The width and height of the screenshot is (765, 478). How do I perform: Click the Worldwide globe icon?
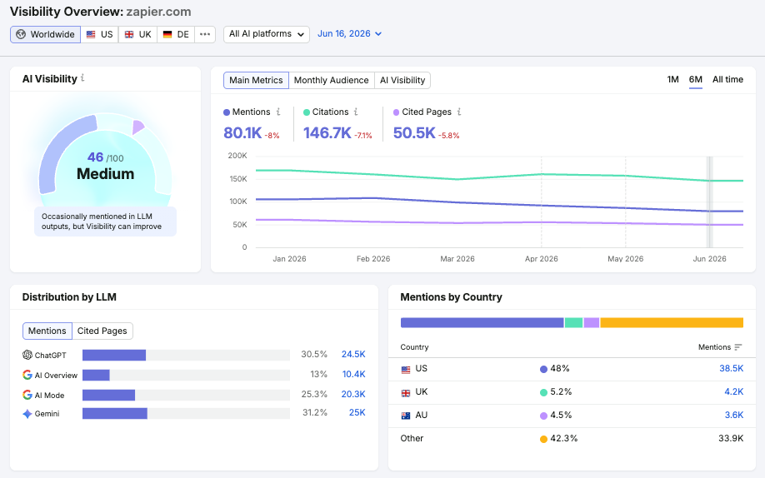point(21,34)
